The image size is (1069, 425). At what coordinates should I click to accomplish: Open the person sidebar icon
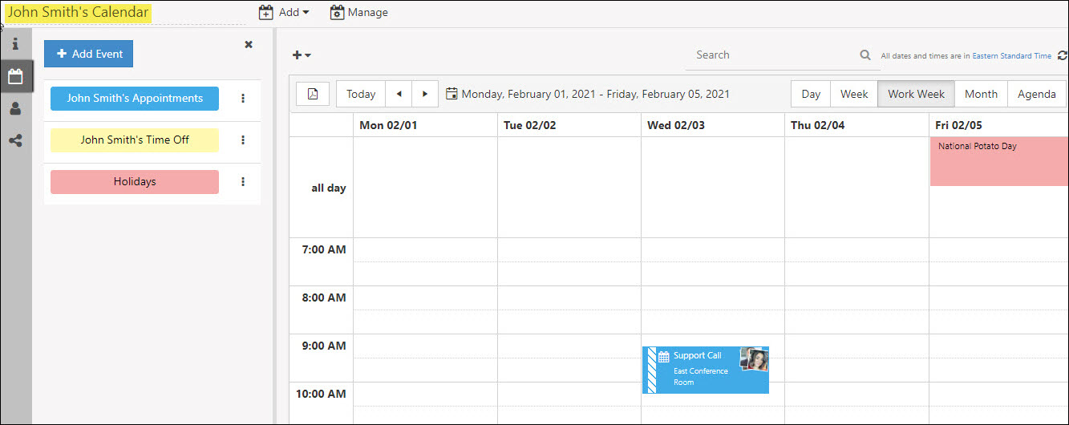[15, 109]
